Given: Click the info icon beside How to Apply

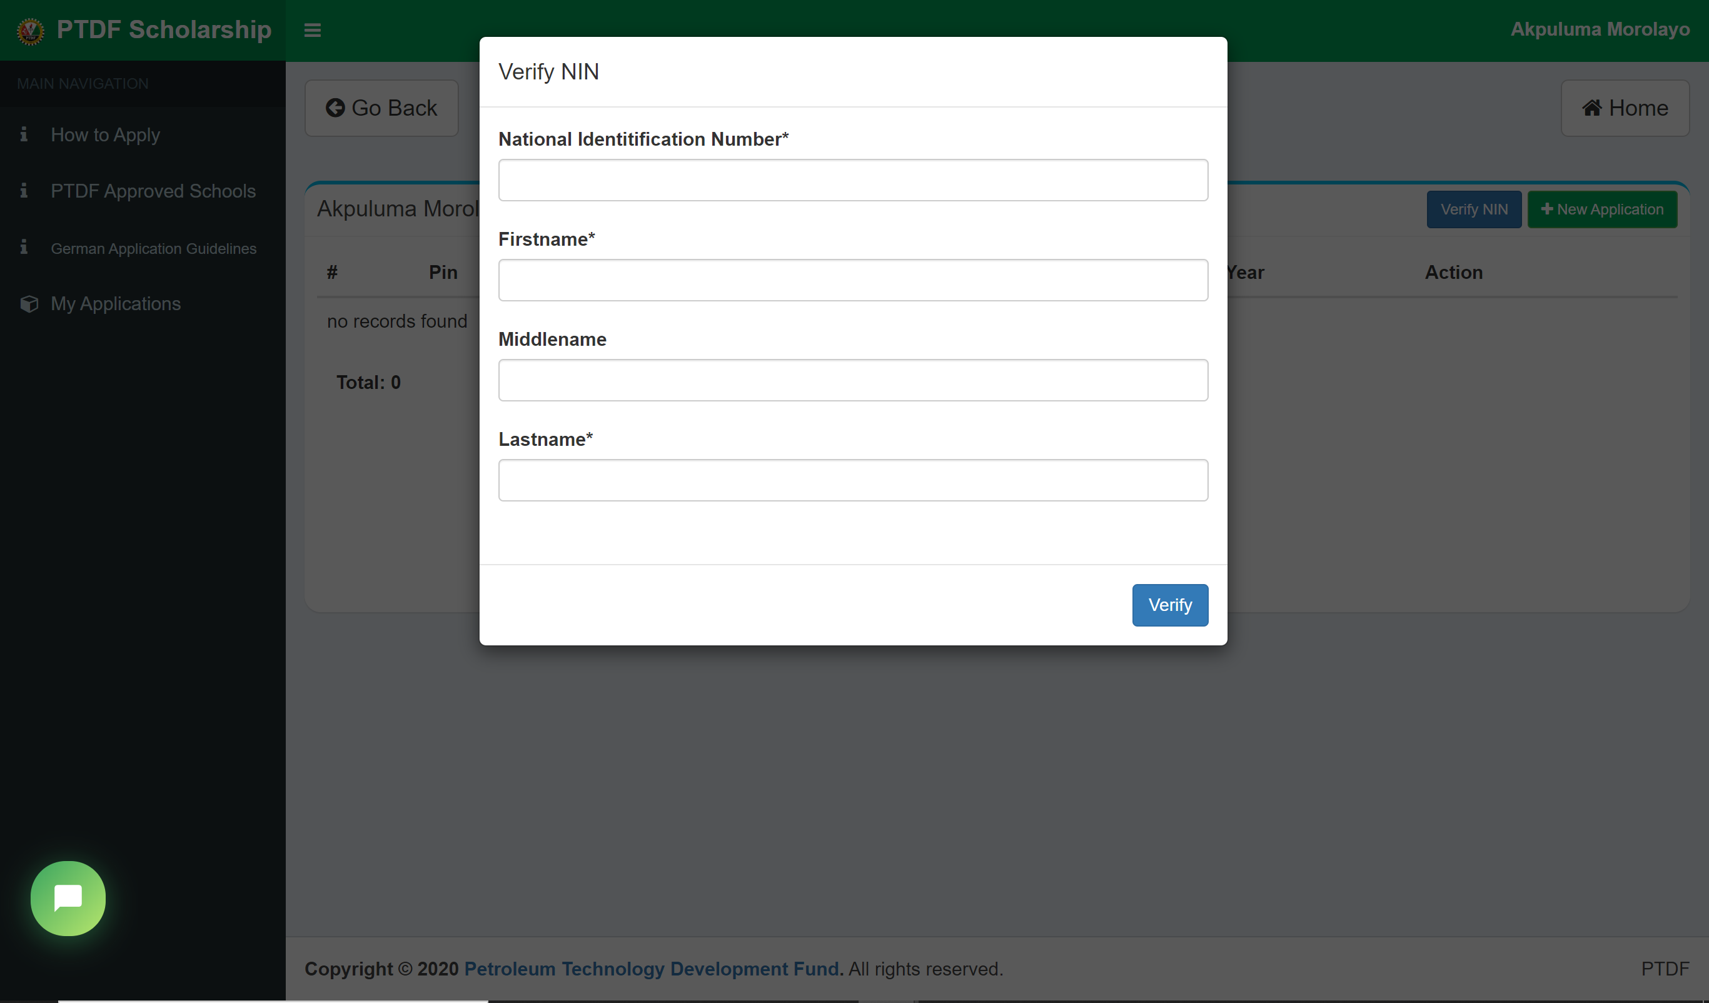Looking at the screenshot, I should 25,135.
